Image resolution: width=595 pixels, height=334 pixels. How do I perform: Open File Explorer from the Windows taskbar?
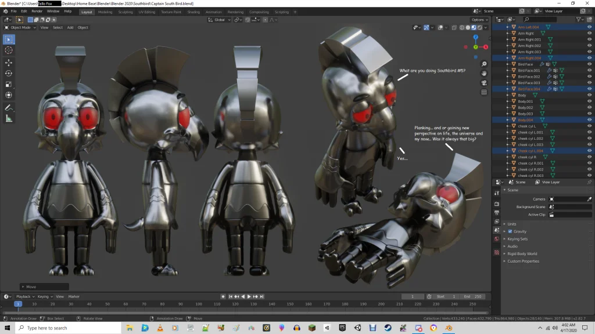pos(130,328)
